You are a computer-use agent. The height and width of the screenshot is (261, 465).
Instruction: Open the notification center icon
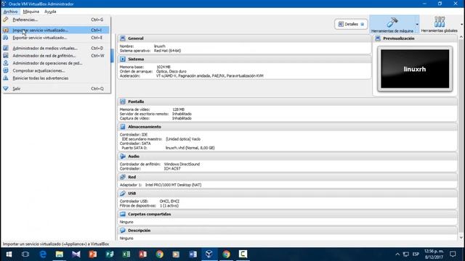click(x=453, y=254)
